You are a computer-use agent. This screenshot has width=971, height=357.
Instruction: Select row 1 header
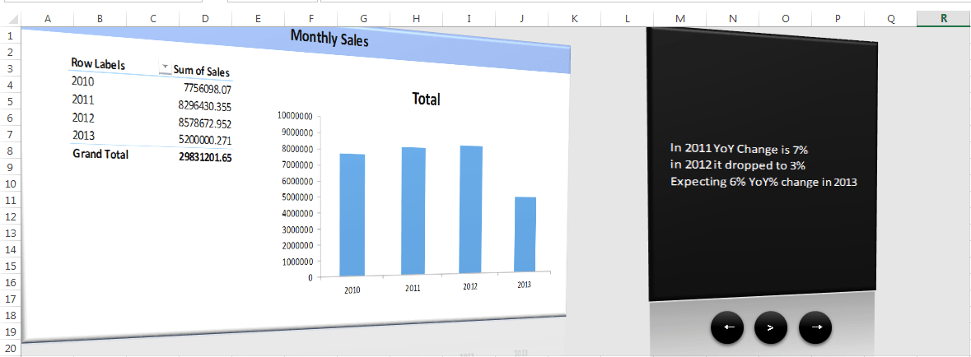click(x=11, y=36)
